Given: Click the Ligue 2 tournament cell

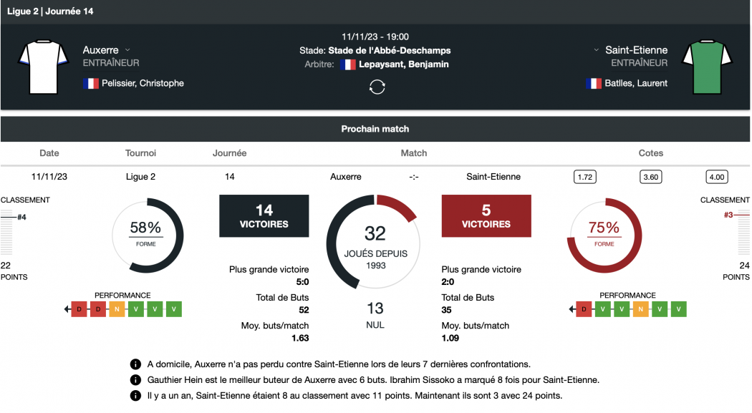Looking at the screenshot, I should click(140, 177).
